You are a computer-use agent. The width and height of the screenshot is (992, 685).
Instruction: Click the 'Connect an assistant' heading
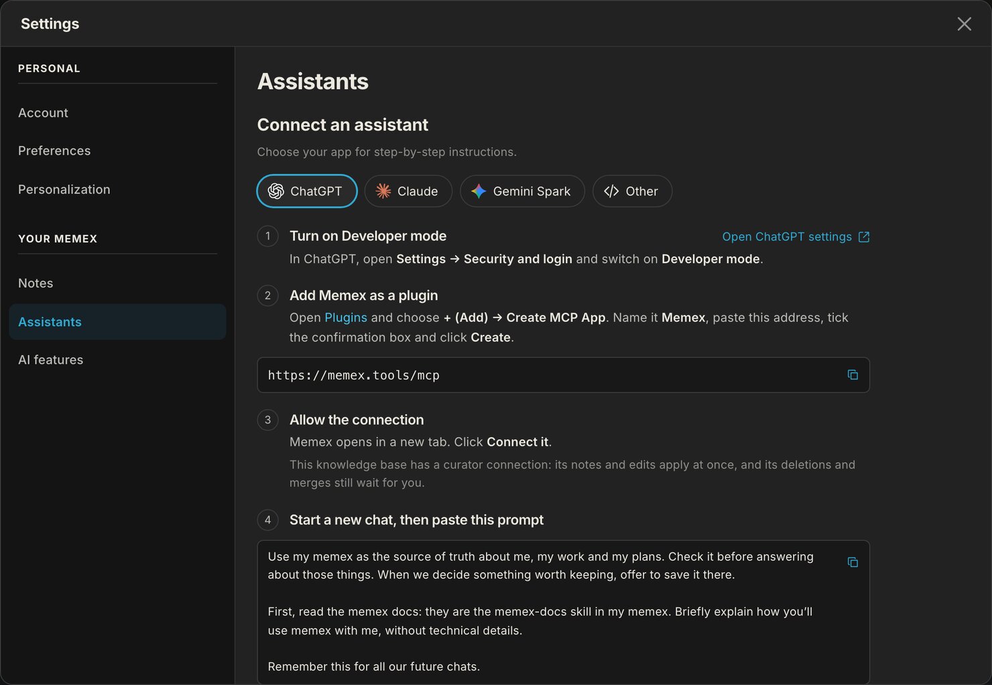(x=343, y=125)
